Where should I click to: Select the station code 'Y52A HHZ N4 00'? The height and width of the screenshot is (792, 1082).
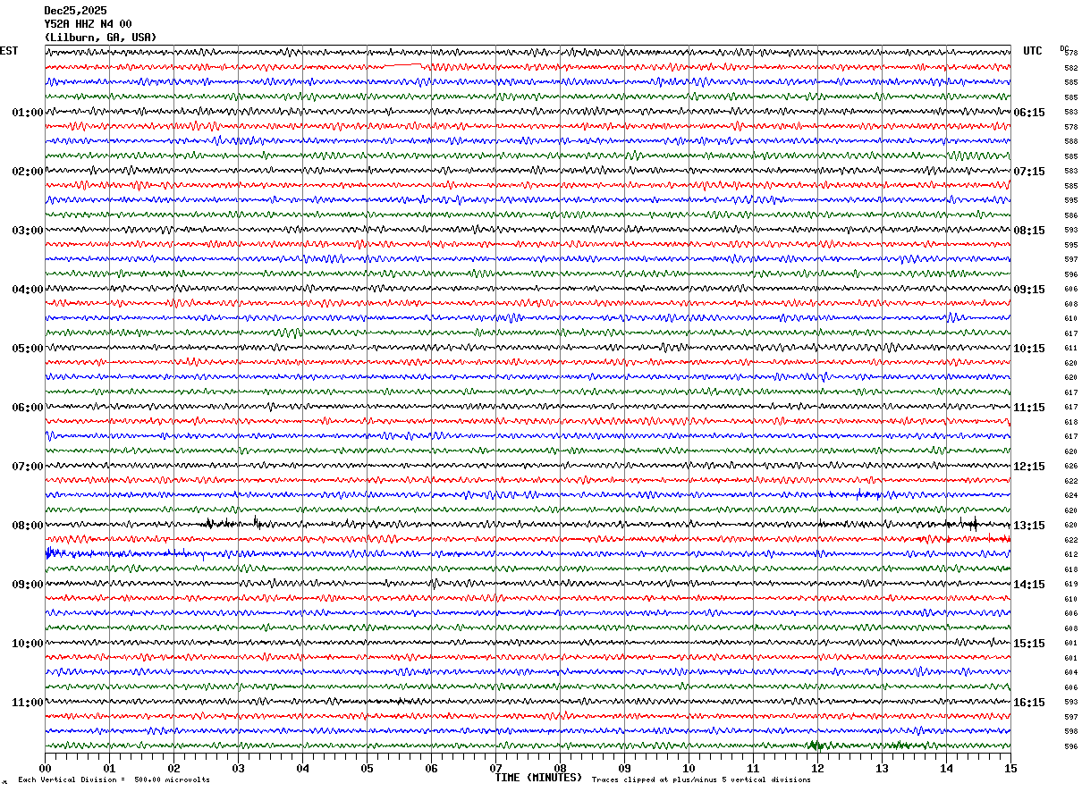click(88, 24)
